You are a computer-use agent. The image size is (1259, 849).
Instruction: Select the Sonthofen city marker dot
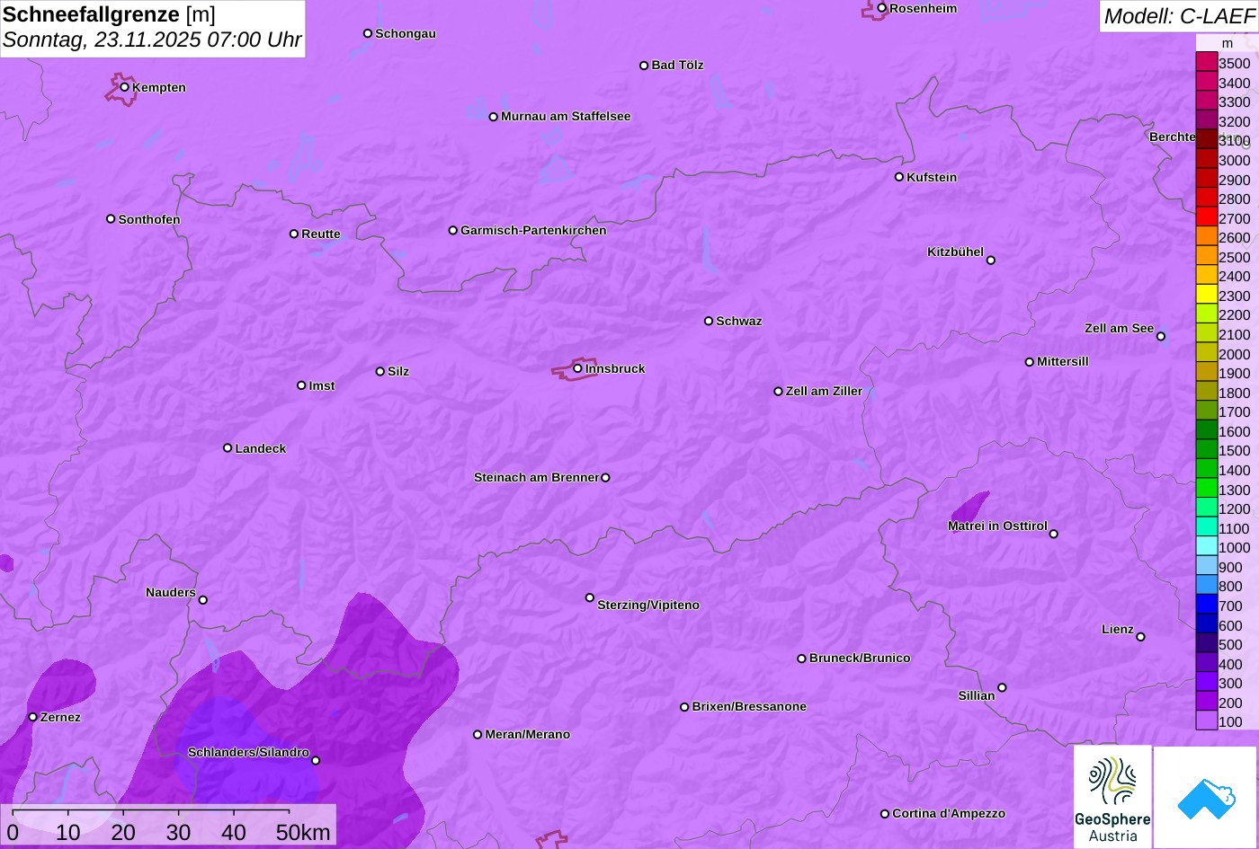pyautogui.click(x=111, y=219)
